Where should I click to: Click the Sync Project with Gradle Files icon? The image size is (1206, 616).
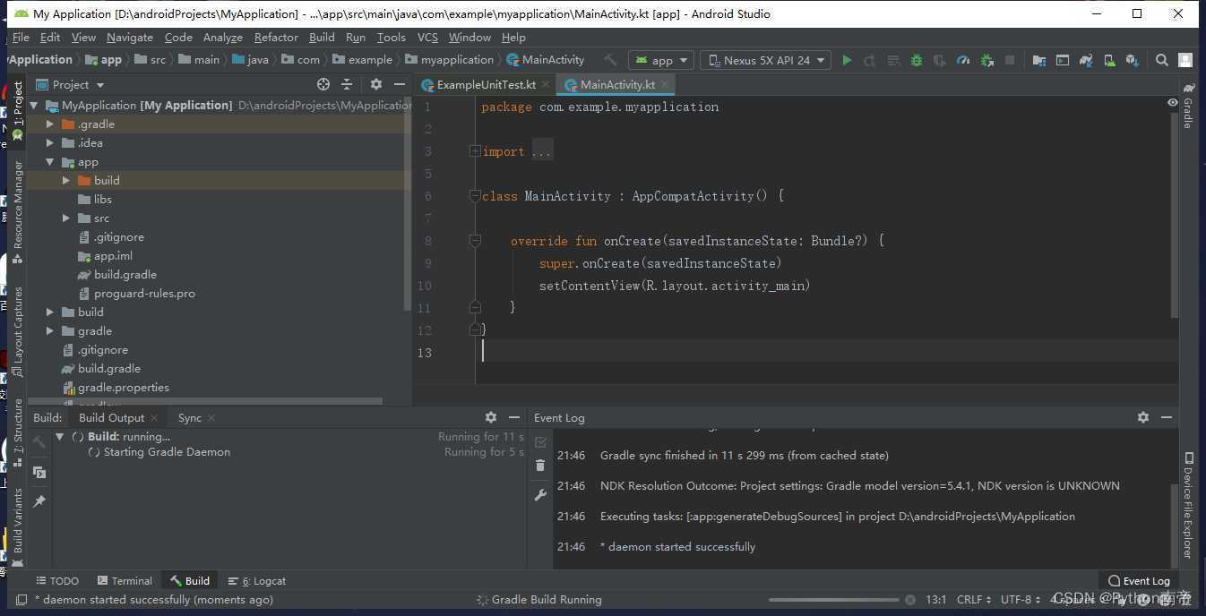[x=1086, y=60]
